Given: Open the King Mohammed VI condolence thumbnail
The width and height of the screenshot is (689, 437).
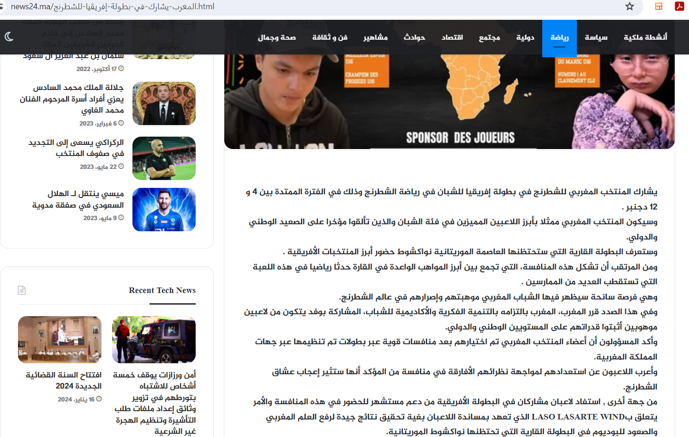Looking at the screenshot, I should tap(164, 103).
